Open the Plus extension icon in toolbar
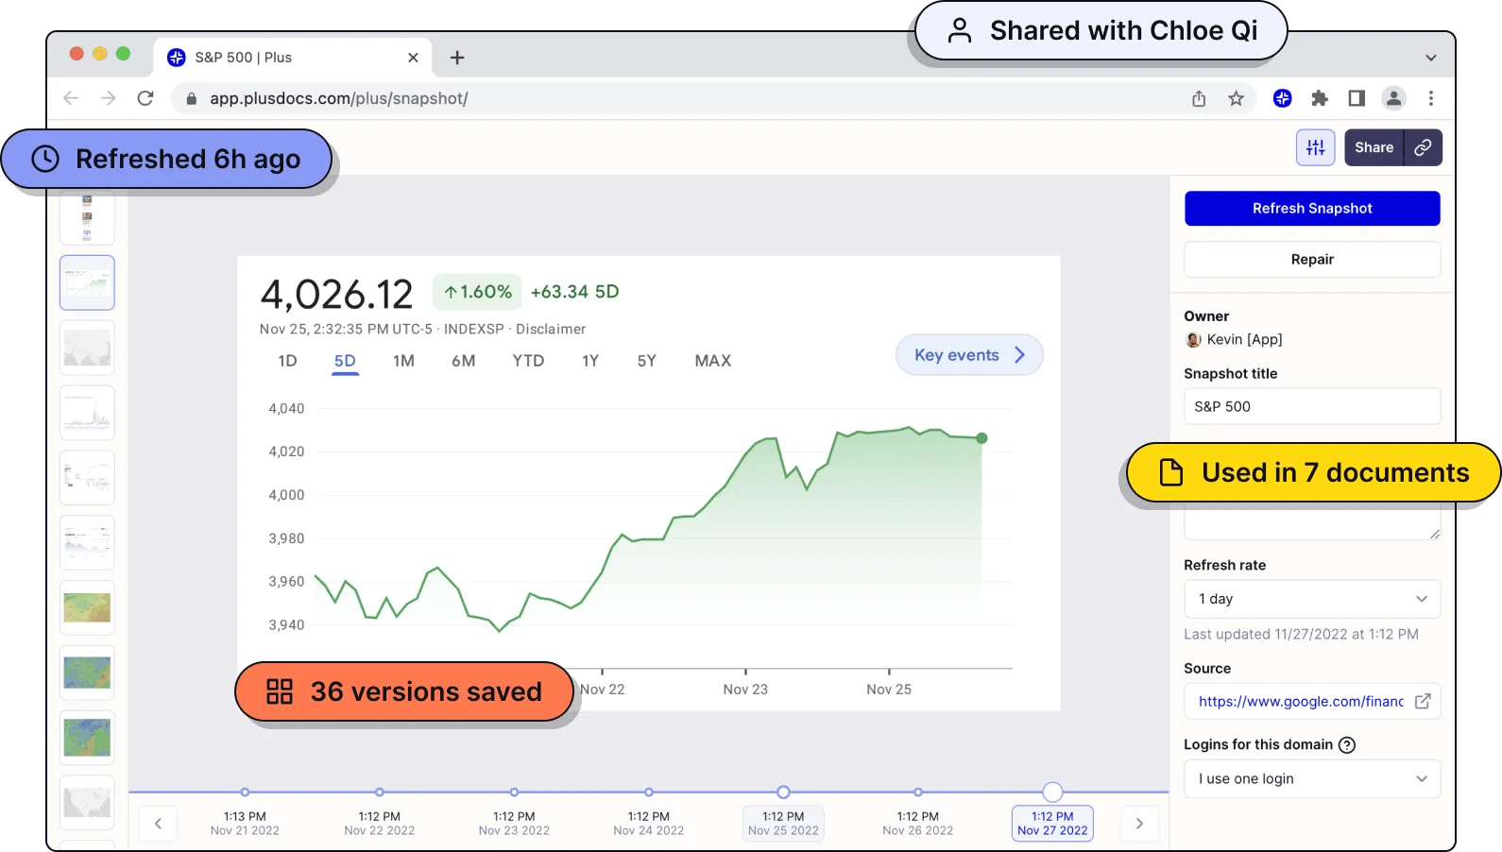This screenshot has height=852, width=1502. tap(1282, 98)
